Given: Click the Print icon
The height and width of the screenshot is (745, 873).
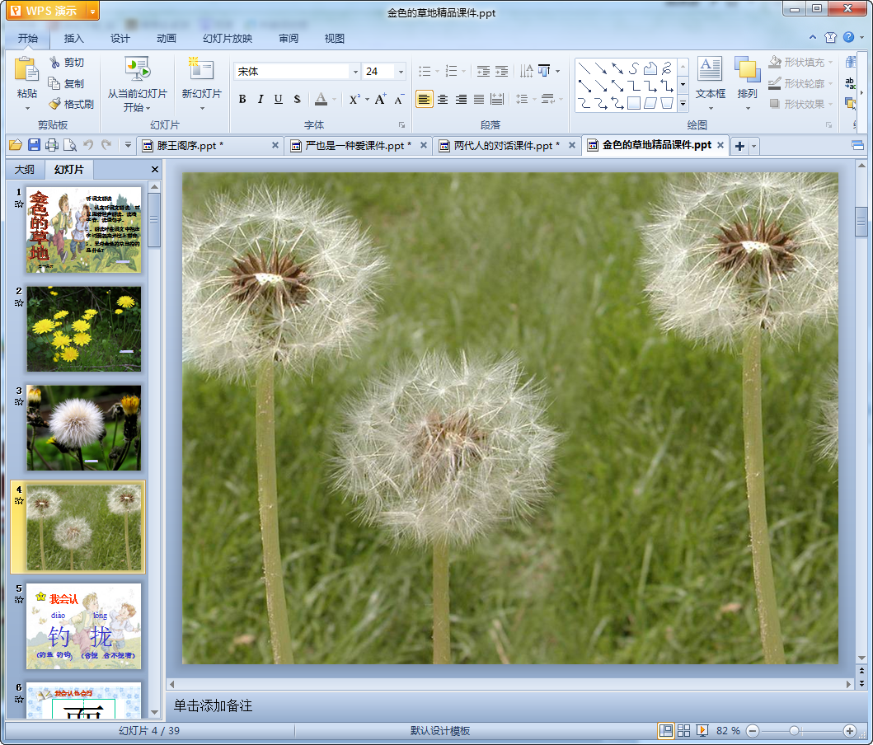Looking at the screenshot, I should click(x=52, y=146).
